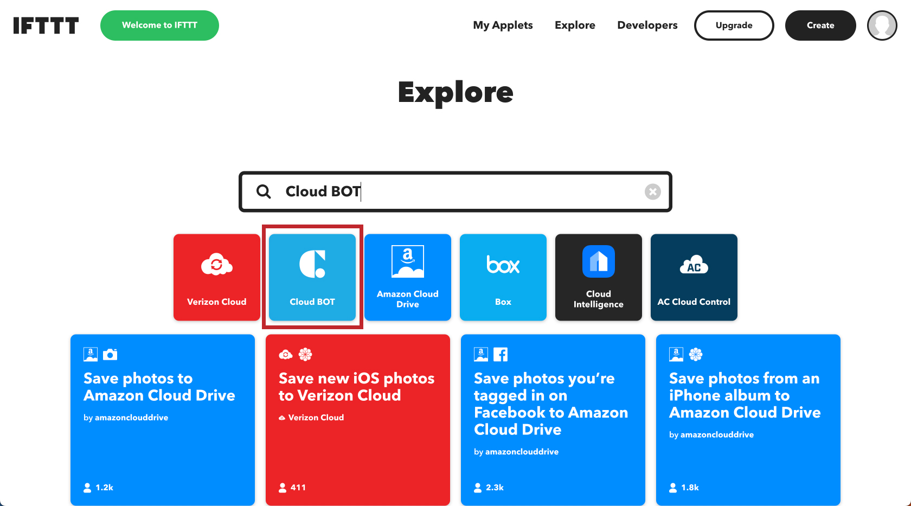This screenshot has height=506, width=911.
Task: Click 'by amazonclouddrive' on the iPhone album card
Action: [x=711, y=435]
